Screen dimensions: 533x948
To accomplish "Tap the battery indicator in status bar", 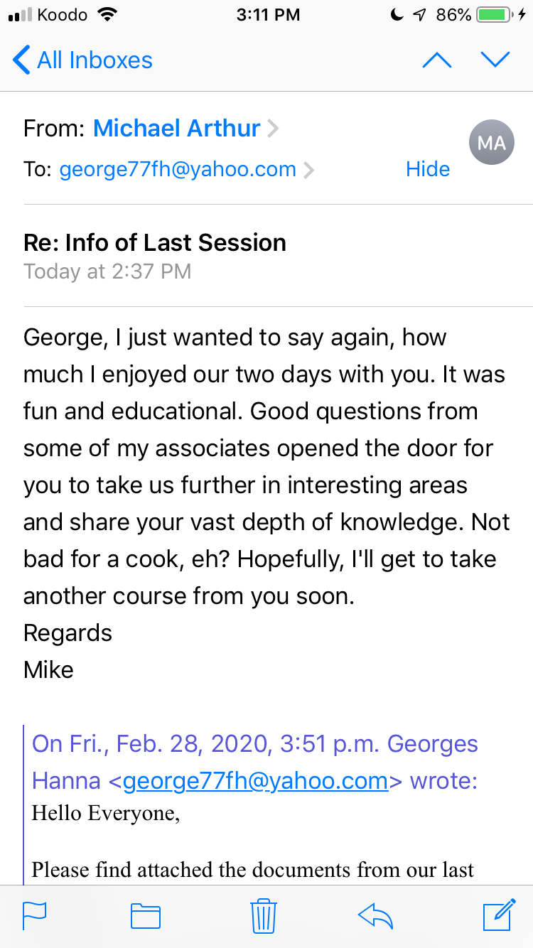I will 495,15.
